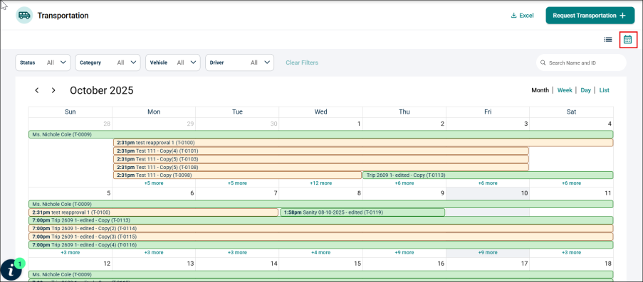Switch to calendar view icon

click(628, 40)
